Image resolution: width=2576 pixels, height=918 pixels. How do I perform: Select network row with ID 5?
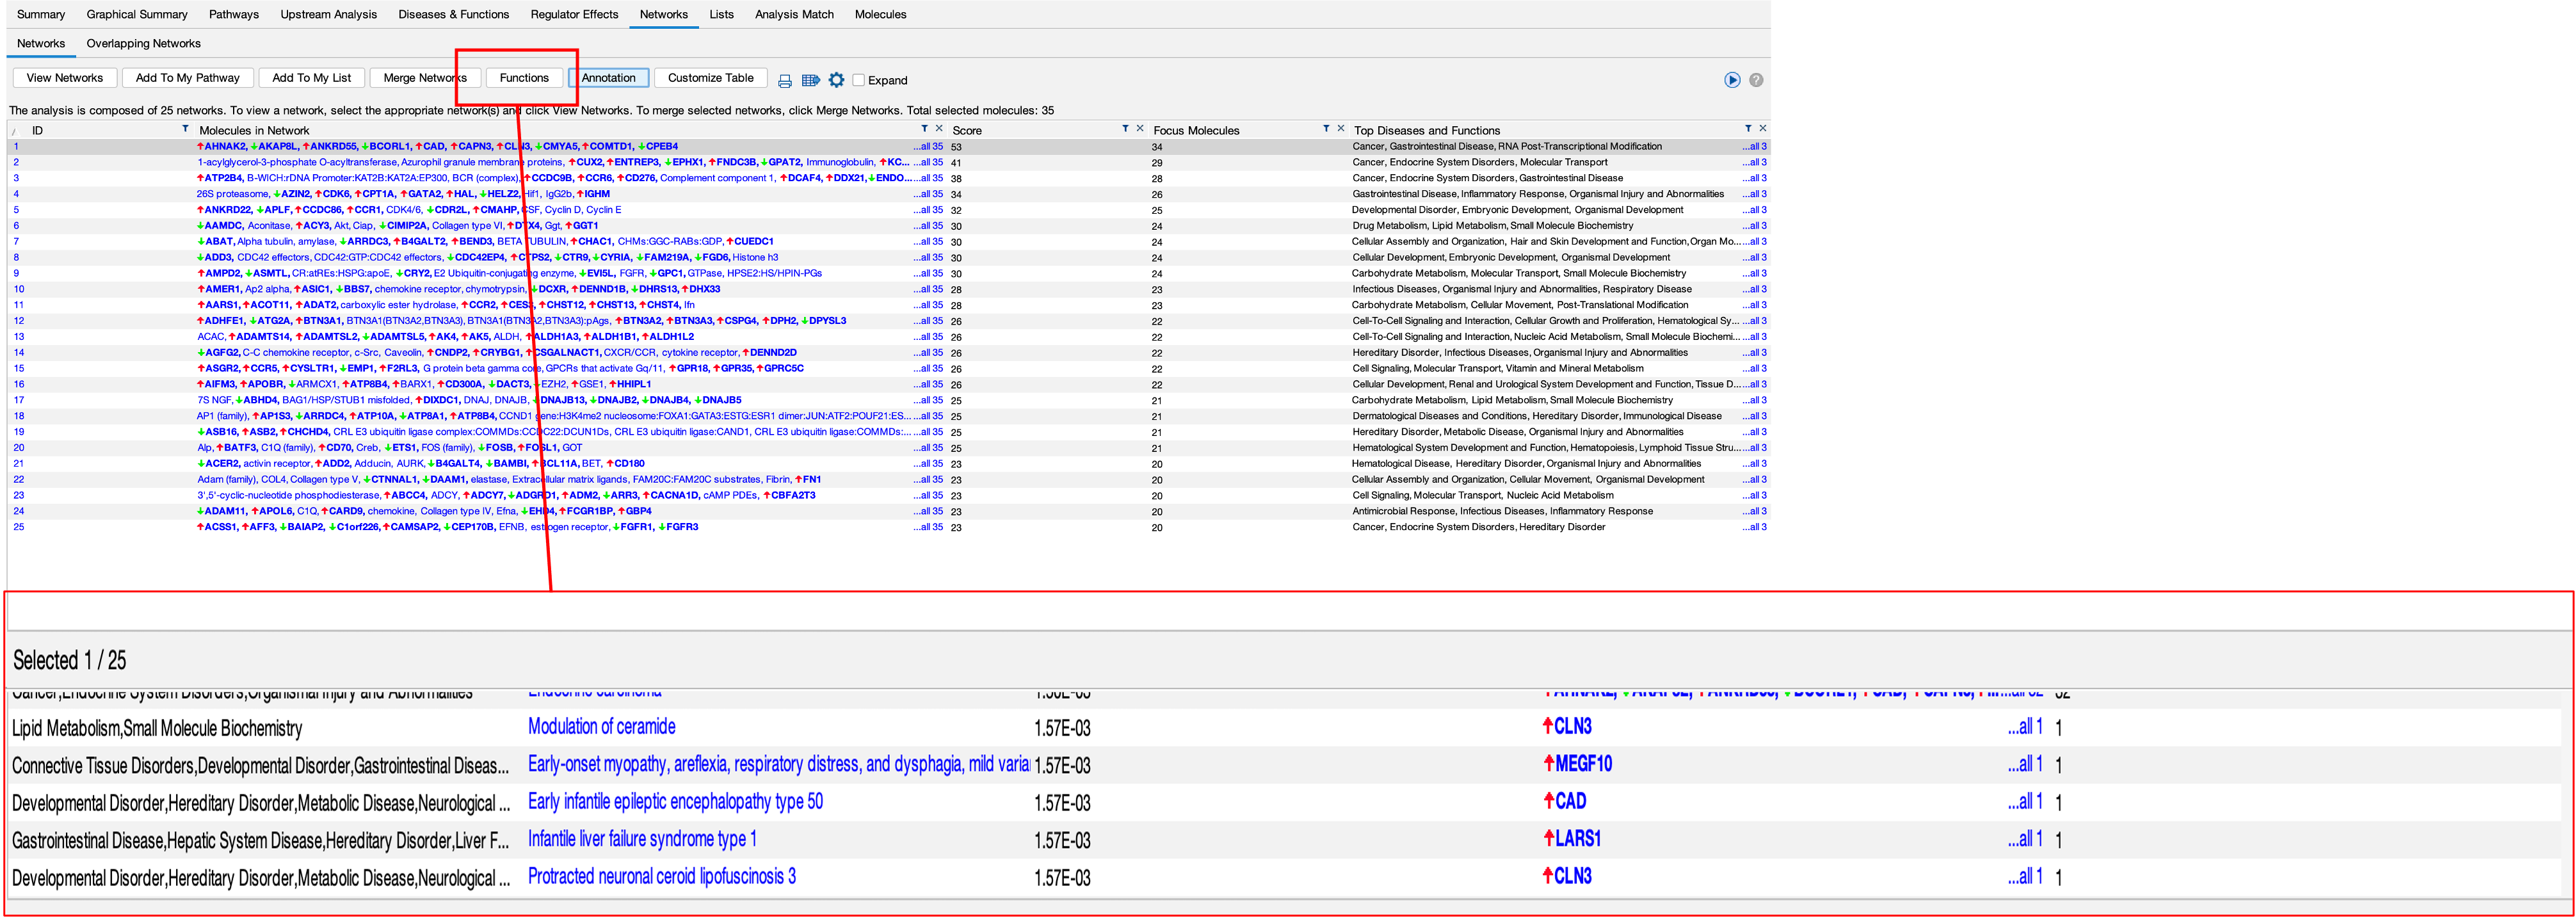16,210
